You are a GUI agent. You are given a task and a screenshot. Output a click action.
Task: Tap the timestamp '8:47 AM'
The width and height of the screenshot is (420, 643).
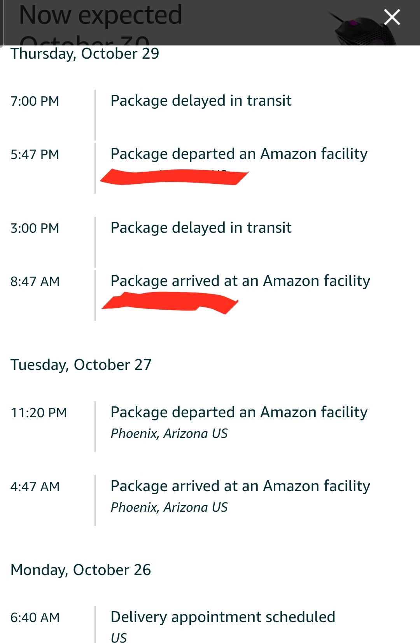pos(35,280)
